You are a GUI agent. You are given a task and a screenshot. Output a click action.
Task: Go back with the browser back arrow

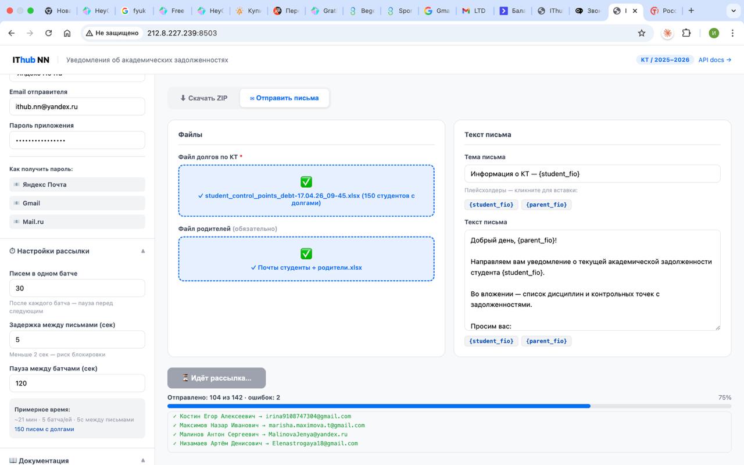(x=12, y=33)
